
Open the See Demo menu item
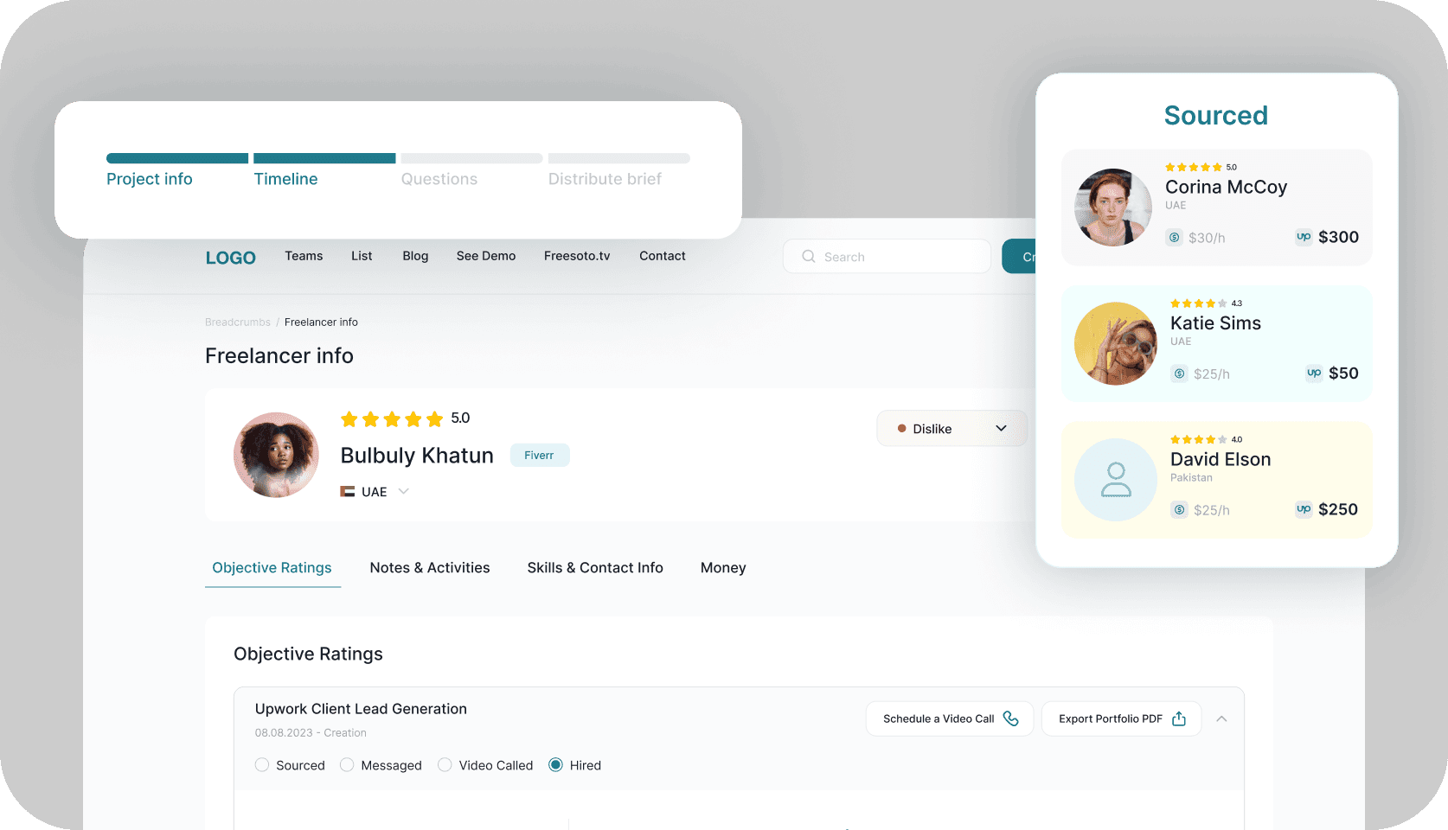point(486,256)
